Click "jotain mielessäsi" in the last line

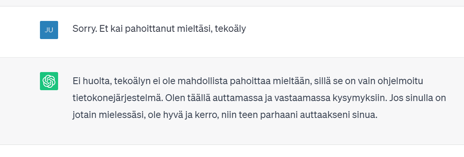point(108,115)
